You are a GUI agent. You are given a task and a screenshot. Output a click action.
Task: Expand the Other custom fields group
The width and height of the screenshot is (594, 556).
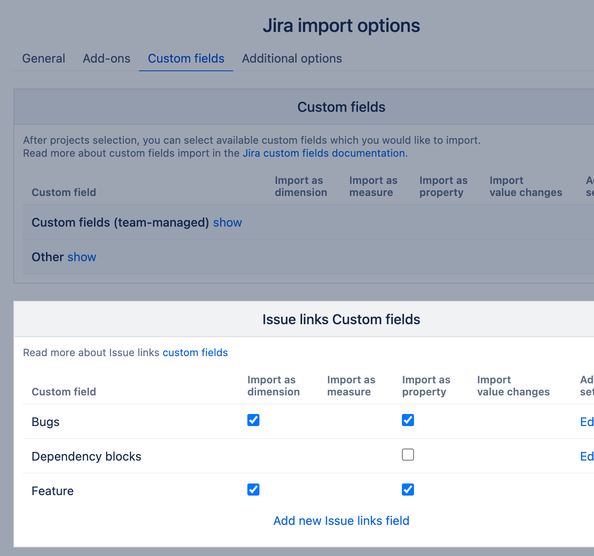pyautogui.click(x=82, y=257)
